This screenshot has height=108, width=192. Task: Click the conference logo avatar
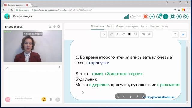click(x=7, y=16)
